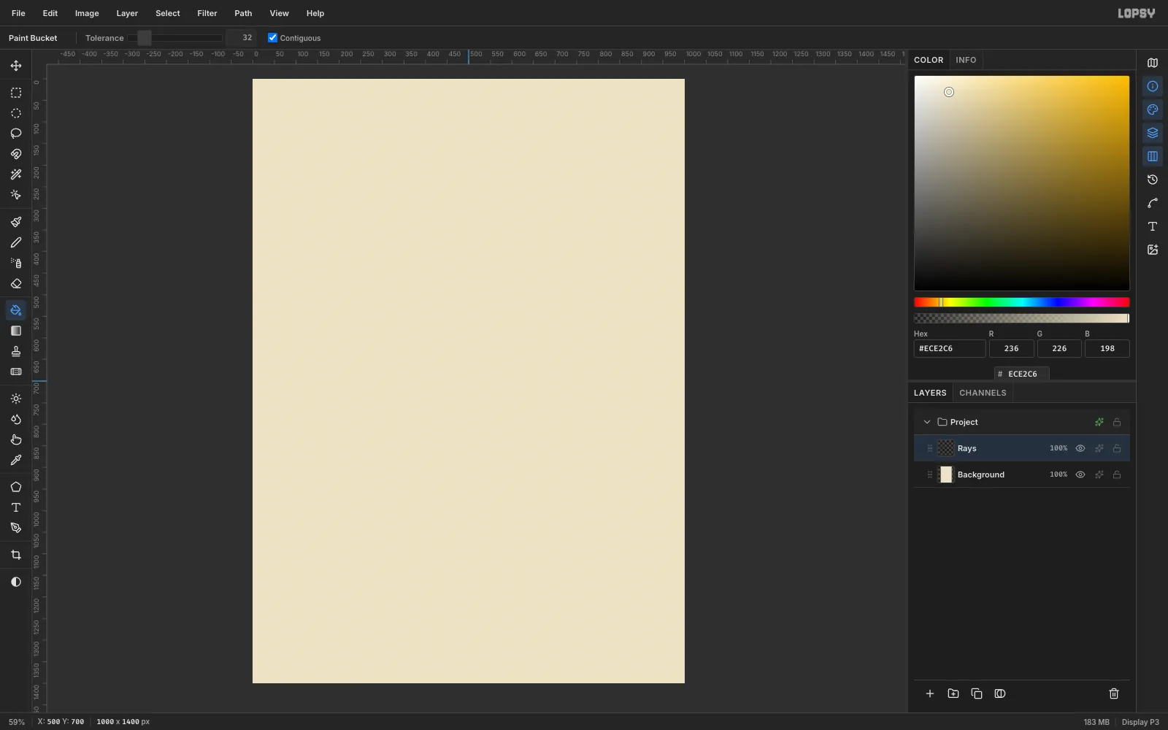Select the Rectangular Marquee tool
The height and width of the screenshot is (730, 1168).
pyautogui.click(x=16, y=93)
